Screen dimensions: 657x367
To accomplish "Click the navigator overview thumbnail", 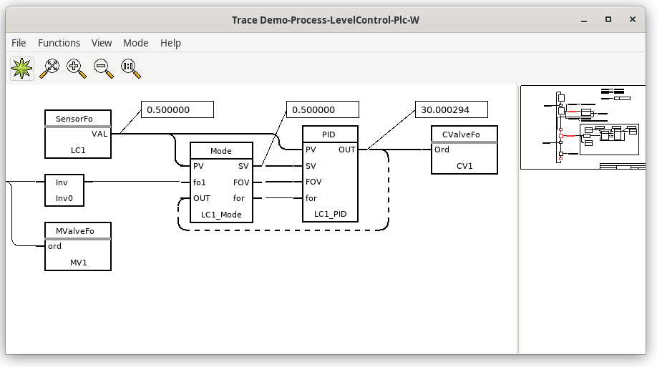I will (x=583, y=127).
